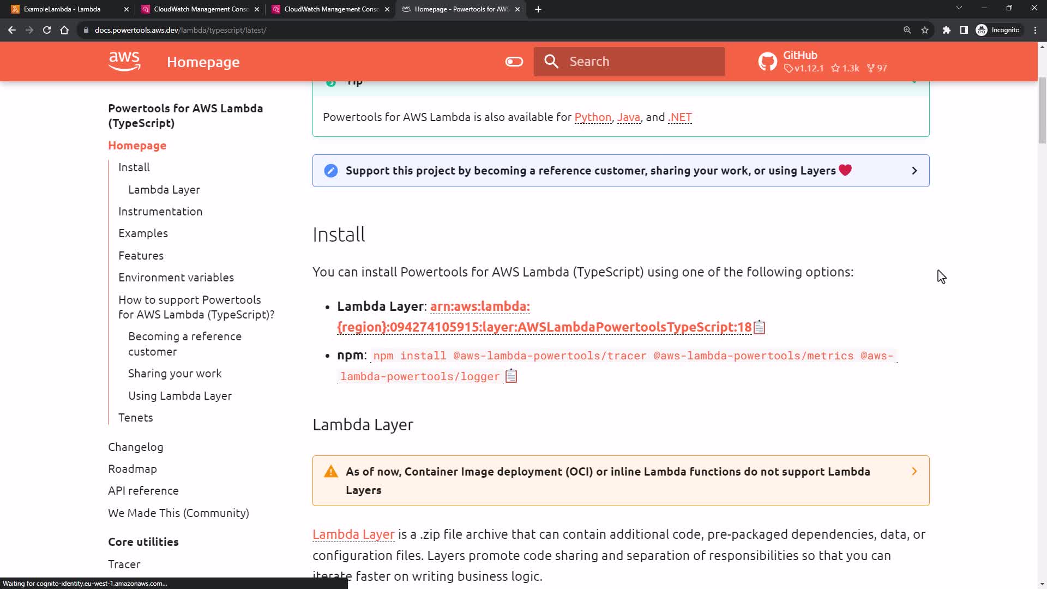The width and height of the screenshot is (1047, 589).
Task: Click the GitHub repository icon
Action: click(767, 62)
